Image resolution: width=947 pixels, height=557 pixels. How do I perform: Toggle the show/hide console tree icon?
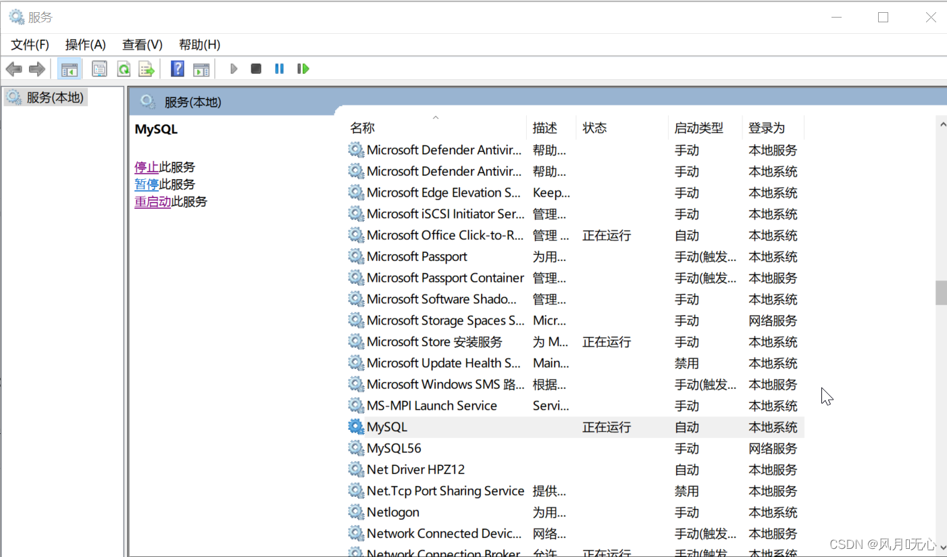70,68
